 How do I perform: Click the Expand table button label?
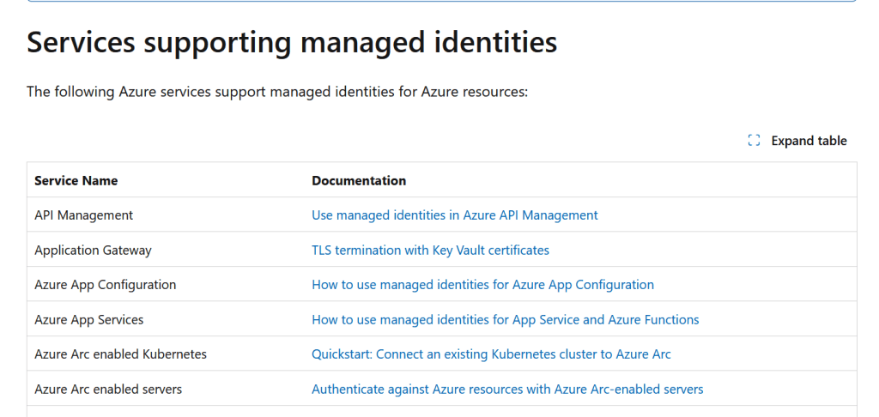pyautogui.click(x=809, y=141)
